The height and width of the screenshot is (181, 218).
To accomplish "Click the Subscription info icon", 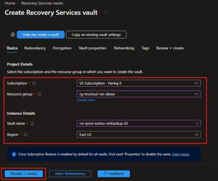I will pyautogui.click(x=34, y=83).
